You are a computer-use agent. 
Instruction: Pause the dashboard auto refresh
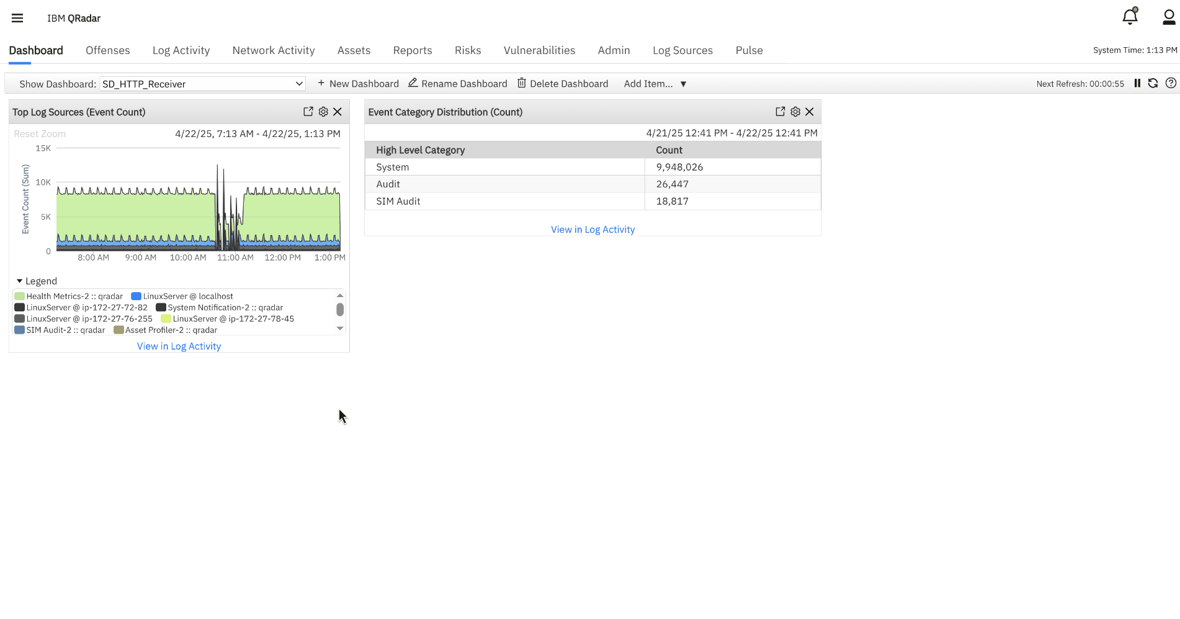click(x=1137, y=83)
